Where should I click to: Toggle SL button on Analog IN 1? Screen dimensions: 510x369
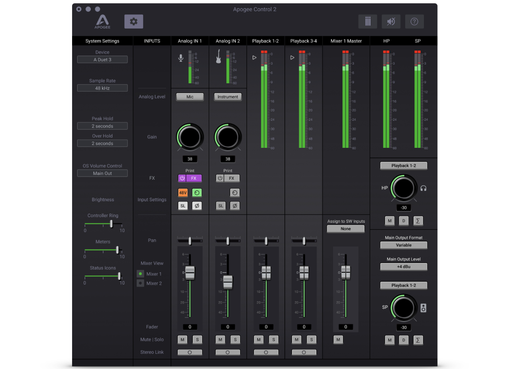(183, 206)
